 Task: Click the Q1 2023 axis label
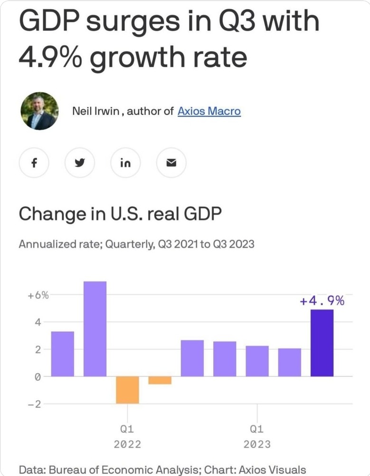coord(257,436)
